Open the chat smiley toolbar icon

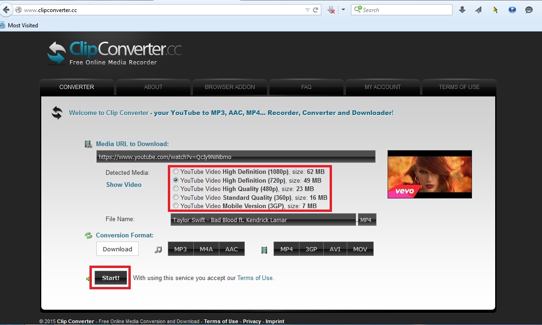[x=529, y=10]
